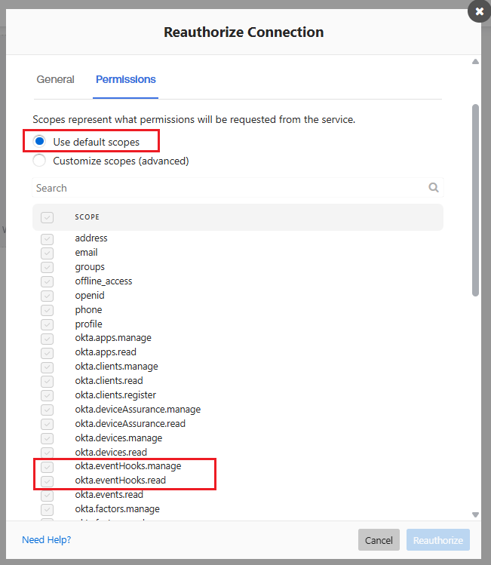Viewport: 491px width, 565px height.
Task: Toggle the email scope checkbox
Action: 48,253
